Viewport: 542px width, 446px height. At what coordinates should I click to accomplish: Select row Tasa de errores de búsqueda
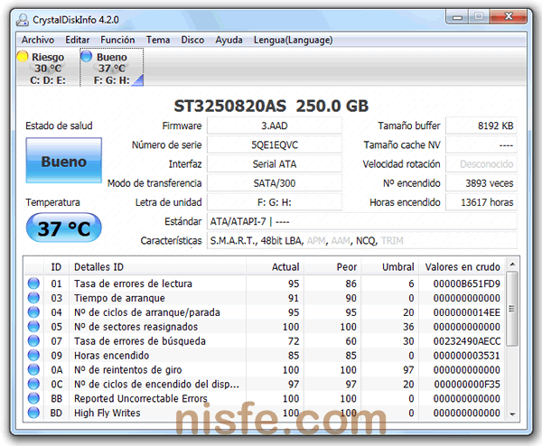coord(265,341)
